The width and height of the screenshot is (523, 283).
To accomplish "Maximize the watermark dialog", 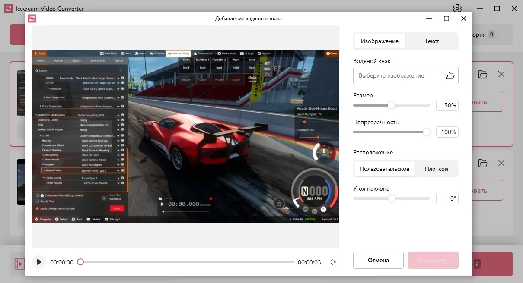I will click(x=446, y=19).
